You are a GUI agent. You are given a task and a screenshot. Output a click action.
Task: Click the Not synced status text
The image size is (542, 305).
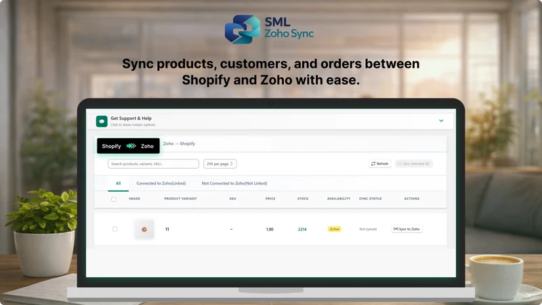tap(368, 229)
